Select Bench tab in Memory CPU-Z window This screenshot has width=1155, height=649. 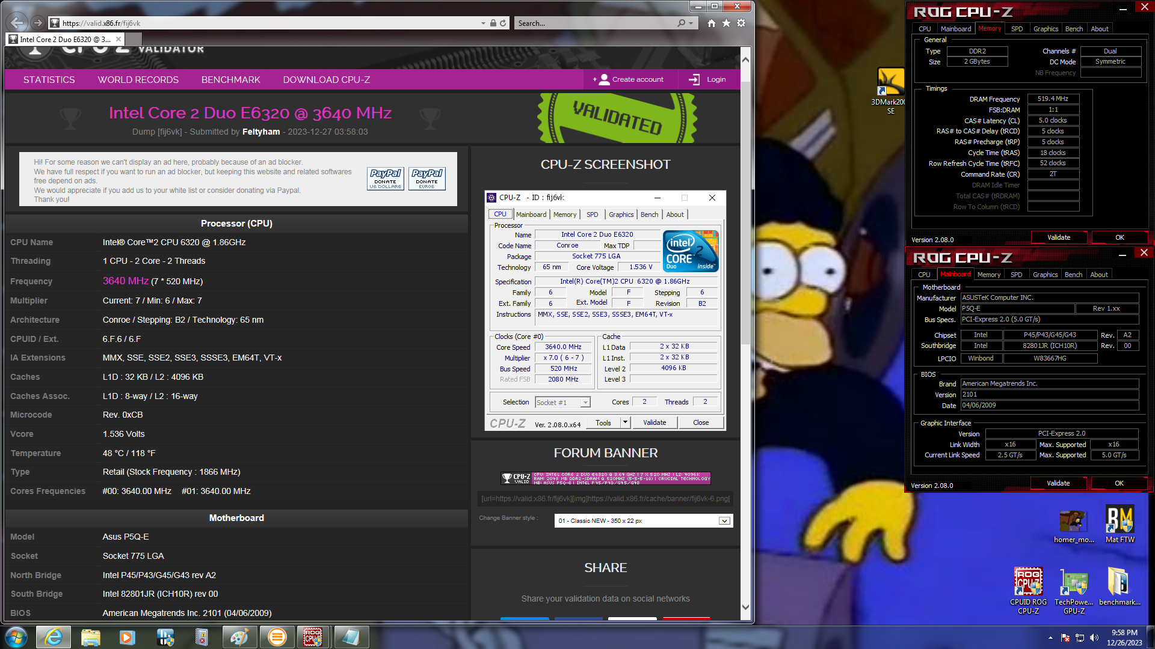[x=1074, y=29]
